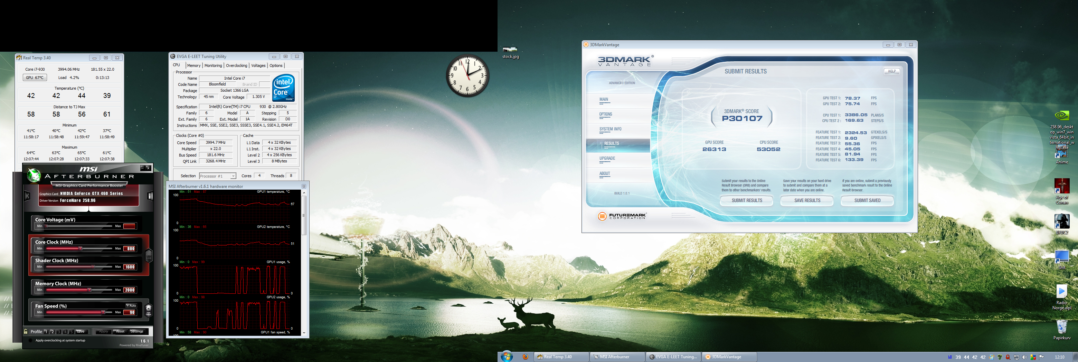Select the Radio Norge.wpl desktop icon
The width and height of the screenshot is (1078, 362).
pos(1062,297)
